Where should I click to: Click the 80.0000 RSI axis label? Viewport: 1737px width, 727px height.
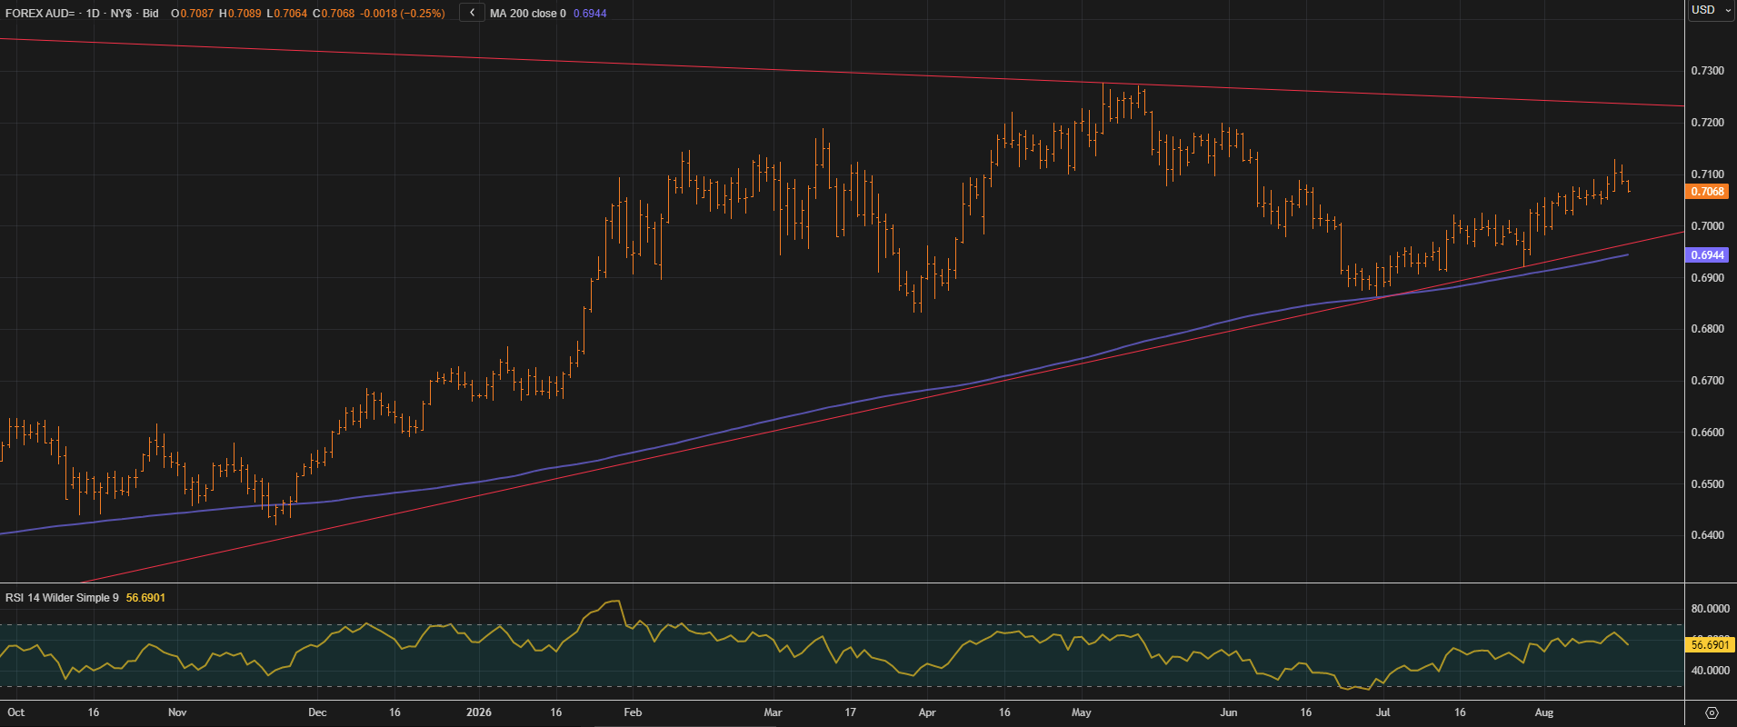[x=1710, y=609]
